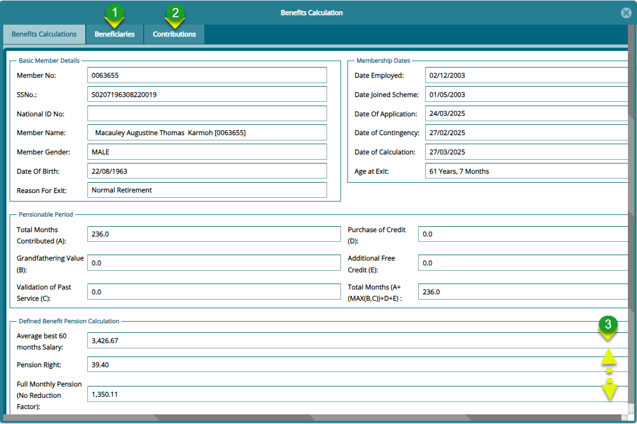The width and height of the screenshot is (637, 424).
Task: Select the Date Of Birth field
Action: pos(207,170)
